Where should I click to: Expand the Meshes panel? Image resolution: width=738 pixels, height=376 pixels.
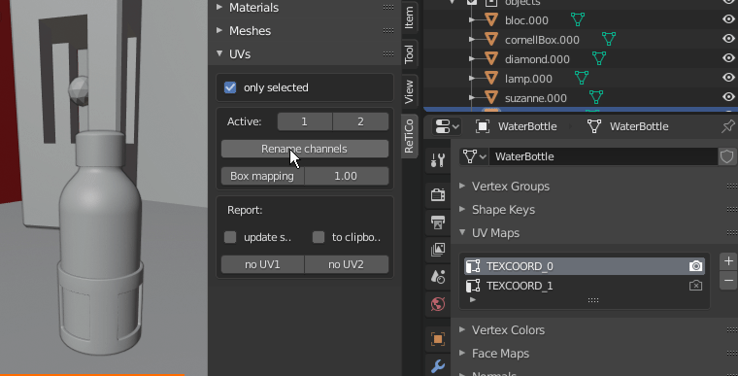[219, 30]
